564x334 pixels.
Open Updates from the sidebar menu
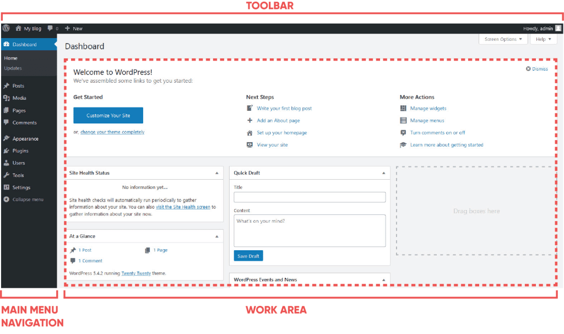[x=13, y=68]
